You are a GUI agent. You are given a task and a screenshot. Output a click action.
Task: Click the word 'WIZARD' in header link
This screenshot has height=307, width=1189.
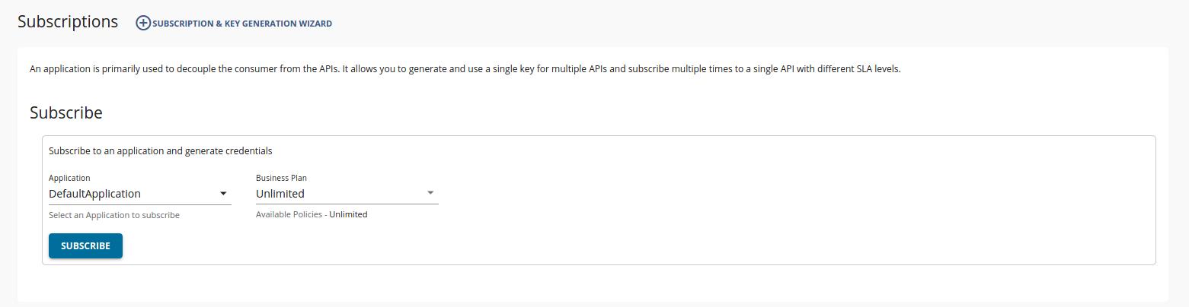(315, 24)
